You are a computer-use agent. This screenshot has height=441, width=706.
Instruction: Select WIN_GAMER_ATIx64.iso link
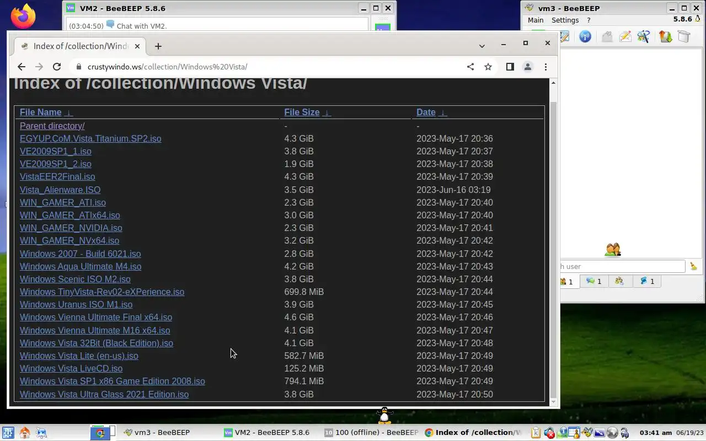click(x=70, y=215)
